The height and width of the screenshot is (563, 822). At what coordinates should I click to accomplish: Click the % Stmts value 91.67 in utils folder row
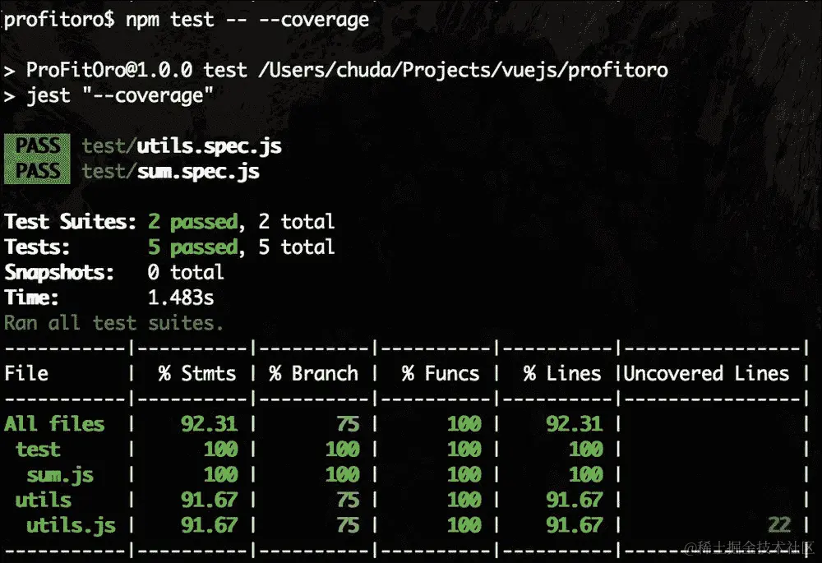pos(209,500)
